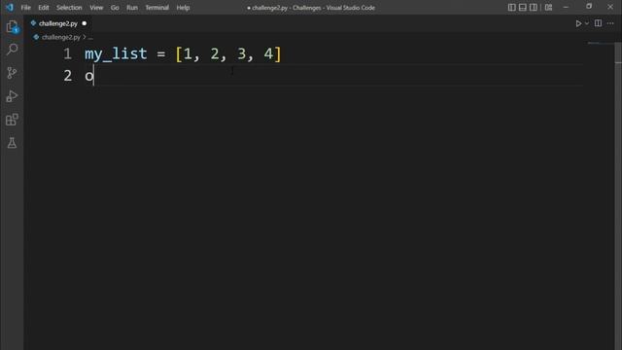Click the python file icon in breadcrumb
The width and height of the screenshot is (622, 350).
[x=36, y=37]
